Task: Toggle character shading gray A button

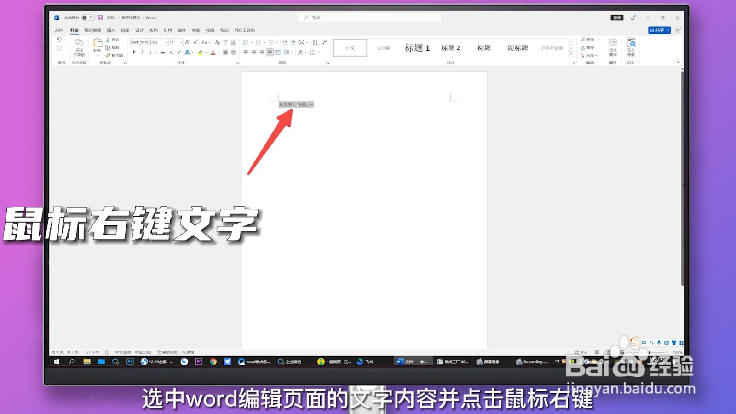Action: (x=225, y=52)
